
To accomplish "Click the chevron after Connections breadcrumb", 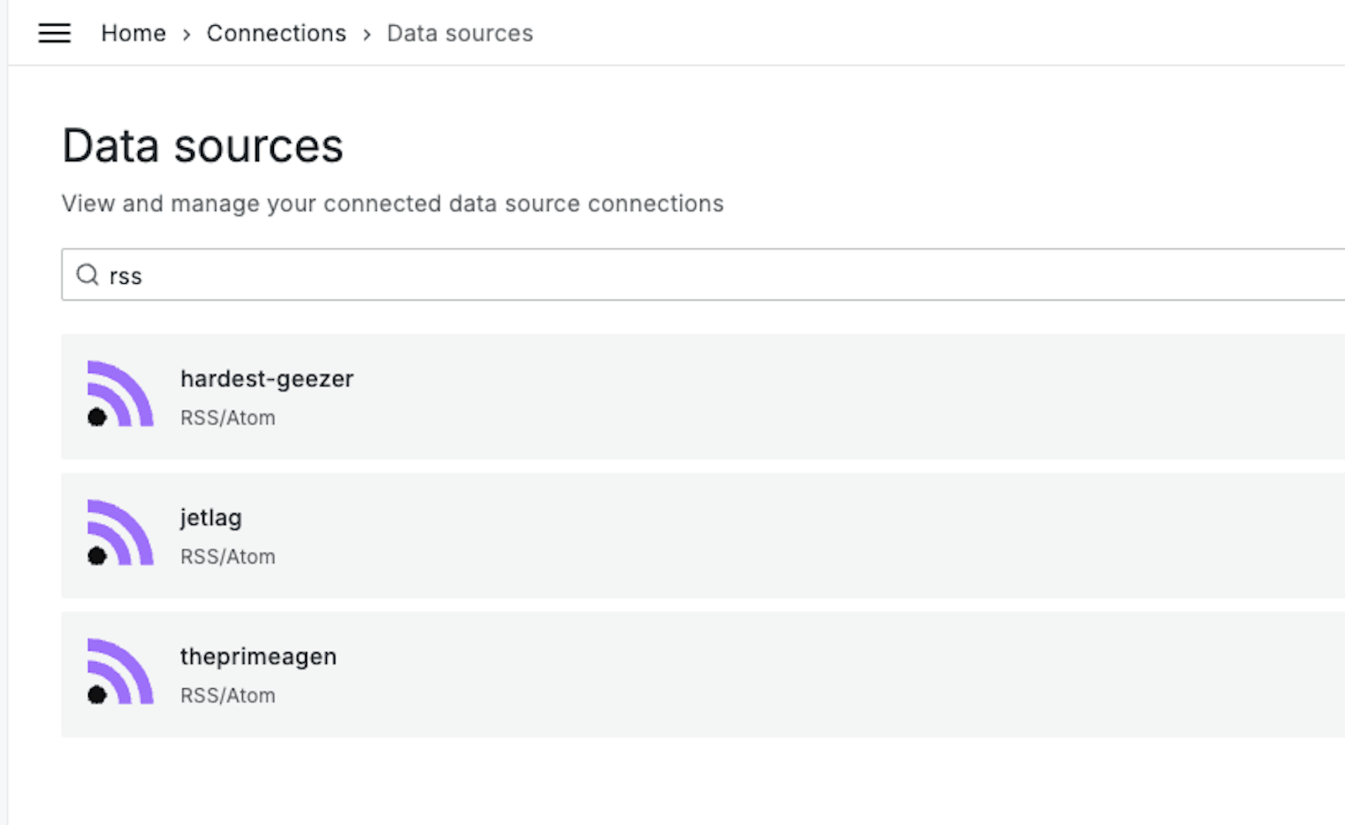I will coord(367,34).
